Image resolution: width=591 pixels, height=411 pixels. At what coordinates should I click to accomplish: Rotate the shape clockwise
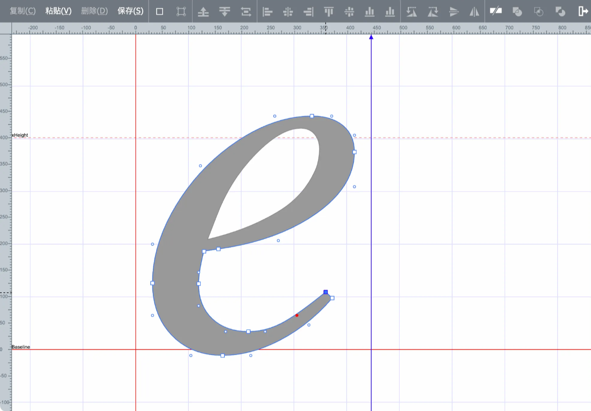click(x=433, y=11)
